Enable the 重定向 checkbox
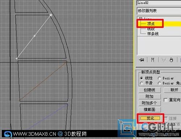 [x=165, y=100]
